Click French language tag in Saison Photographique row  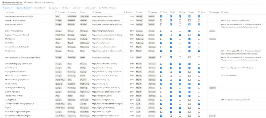coord(212,31)
